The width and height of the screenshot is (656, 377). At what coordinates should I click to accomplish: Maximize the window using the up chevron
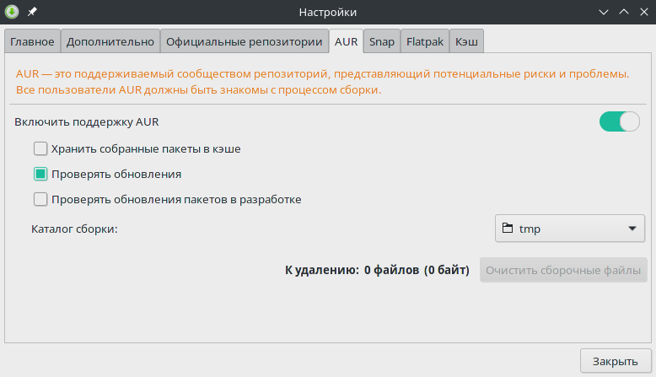pyautogui.click(x=624, y=12)
